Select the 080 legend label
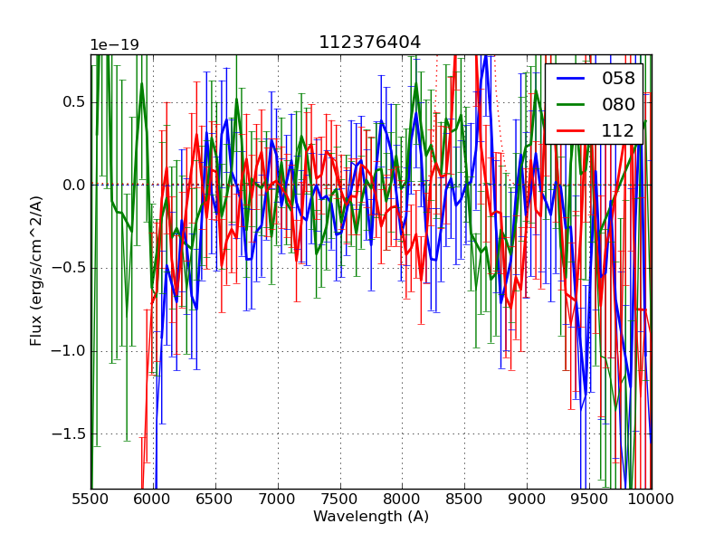The height and width of the screenshot is (543, 724). tap(618, 105)
